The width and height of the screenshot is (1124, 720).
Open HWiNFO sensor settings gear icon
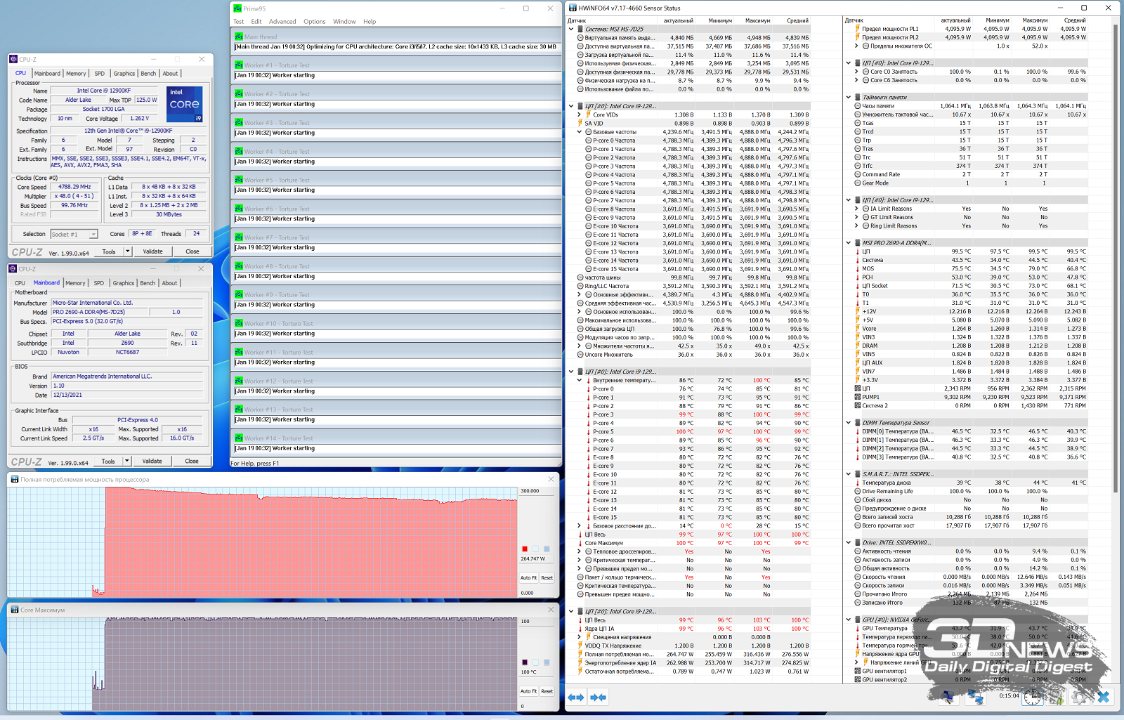(1080, 697)
